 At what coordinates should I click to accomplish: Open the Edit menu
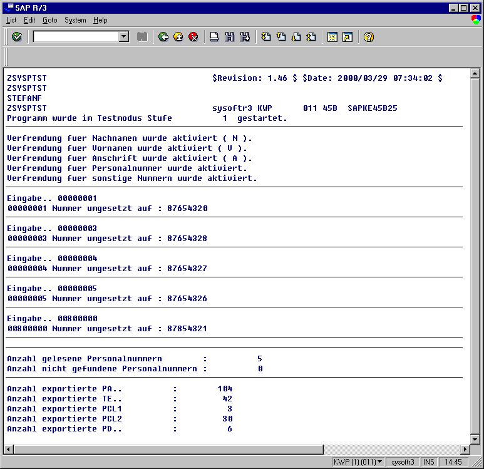[x=29, y=20]
